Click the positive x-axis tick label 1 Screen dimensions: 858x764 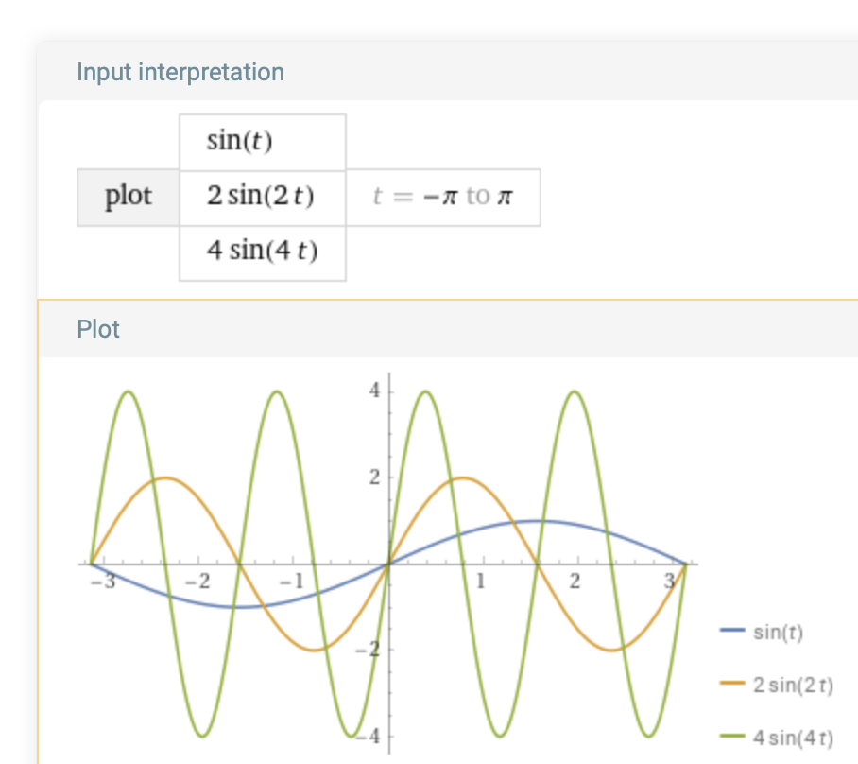click(x=481, y=580)
